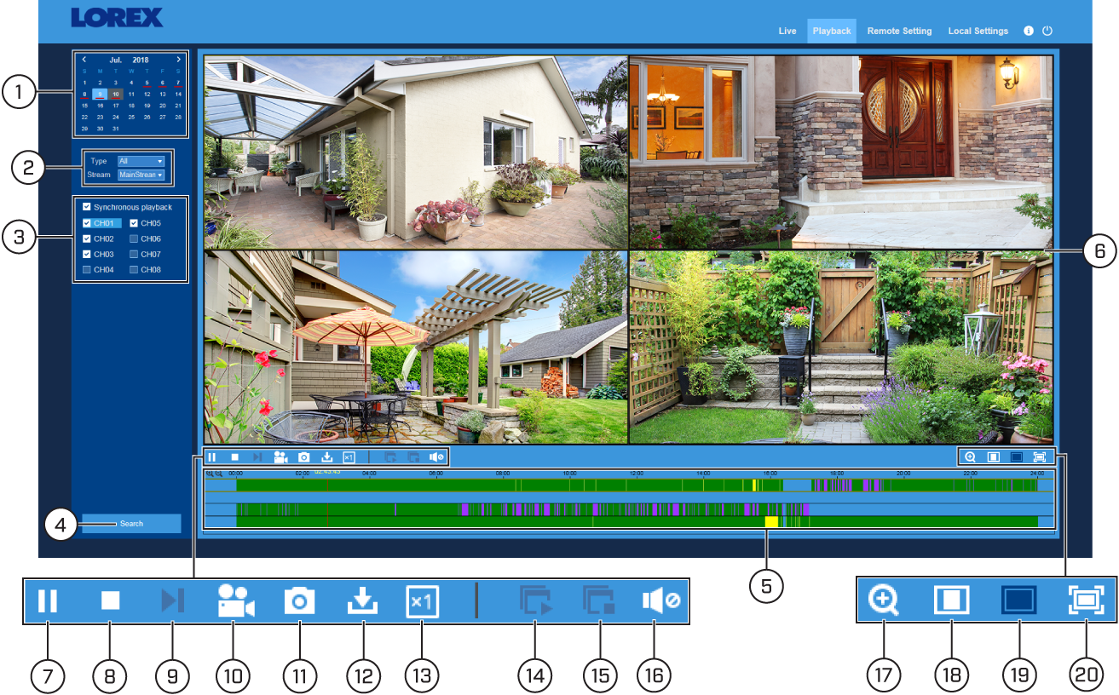Disable the CH05 channel checkbox
Viewport: 1119px width, 695px height.
click(134, 223)
